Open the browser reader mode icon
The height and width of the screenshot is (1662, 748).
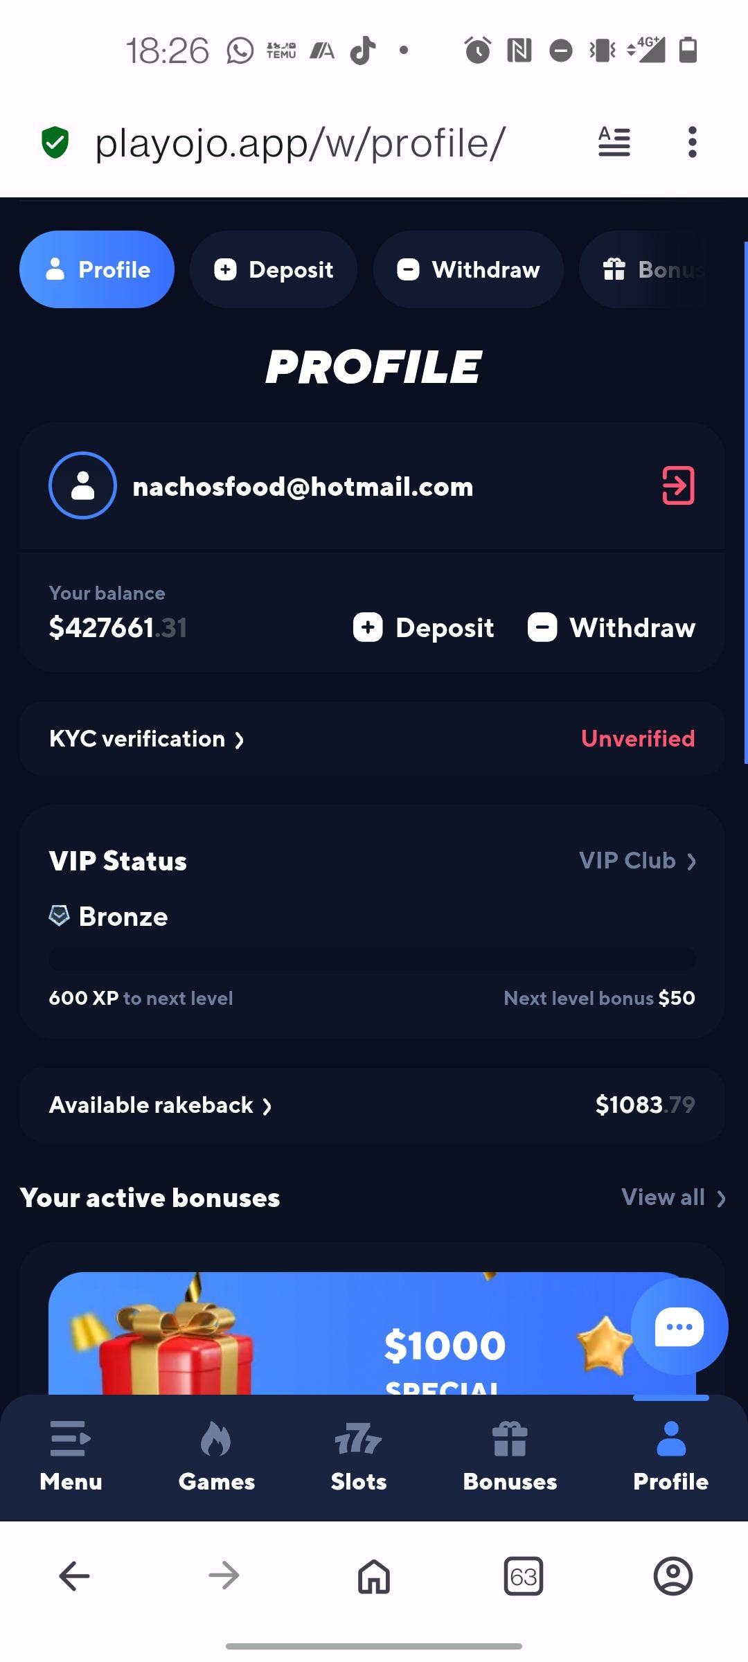point(614,143)
